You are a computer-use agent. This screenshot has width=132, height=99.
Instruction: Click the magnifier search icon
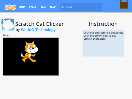coord(63,7)
